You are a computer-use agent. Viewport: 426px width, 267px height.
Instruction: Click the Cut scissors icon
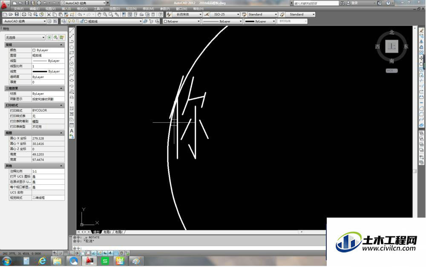pyautogui.click(x=49, y=14)
